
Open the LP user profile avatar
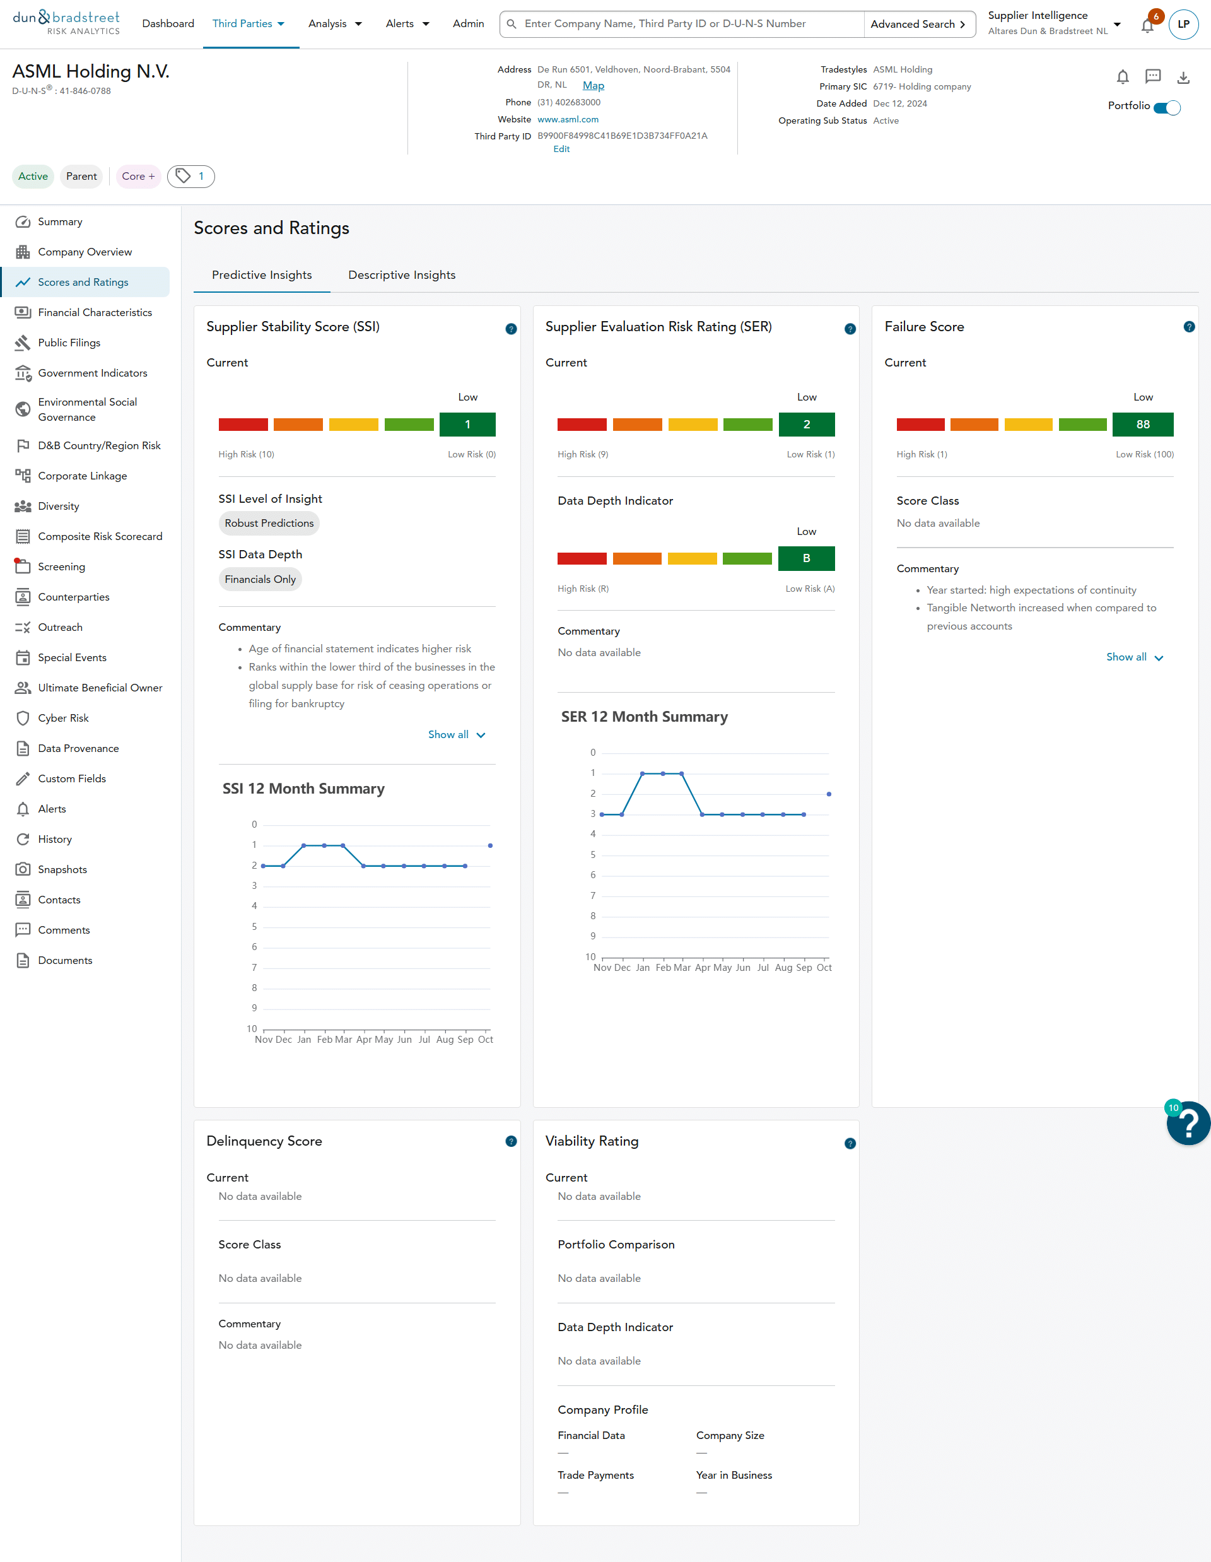1183,25
